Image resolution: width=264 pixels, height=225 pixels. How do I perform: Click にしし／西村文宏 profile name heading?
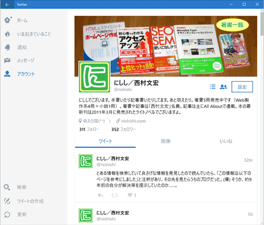click(x=136, y=83)
